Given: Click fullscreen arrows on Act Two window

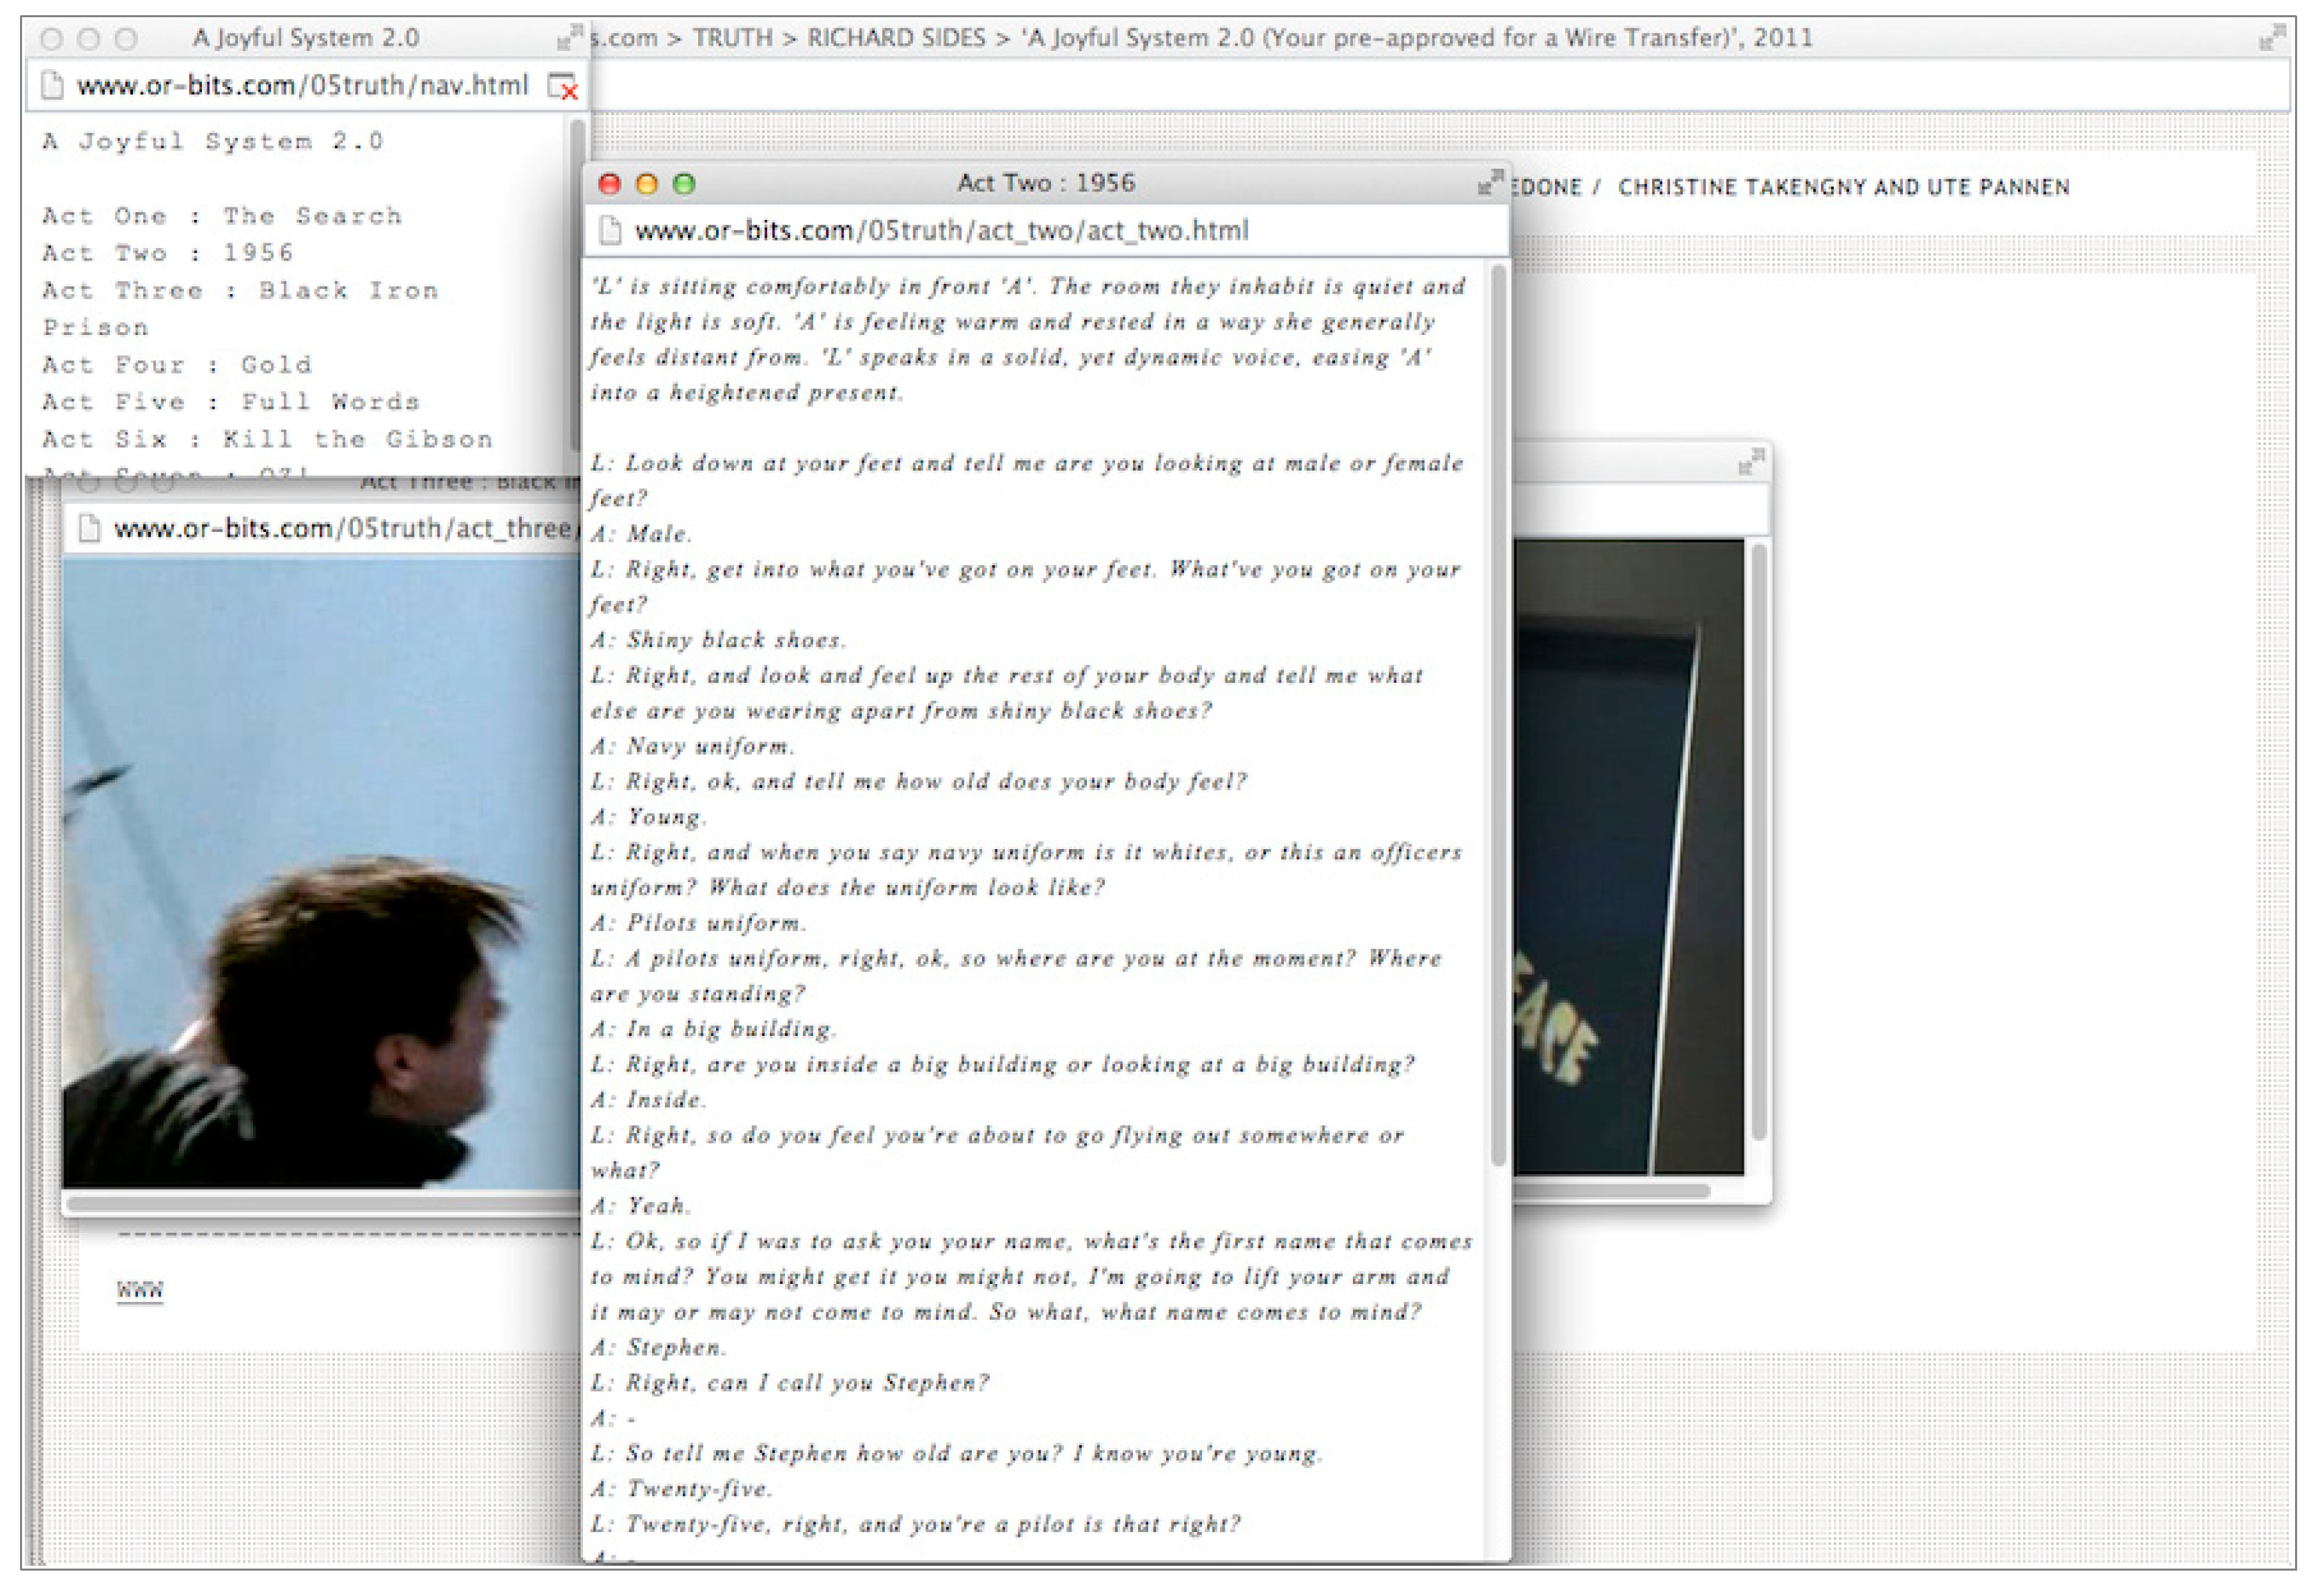Looking at the screenshot, I should pyautogui.click(x=1490, y=183).
